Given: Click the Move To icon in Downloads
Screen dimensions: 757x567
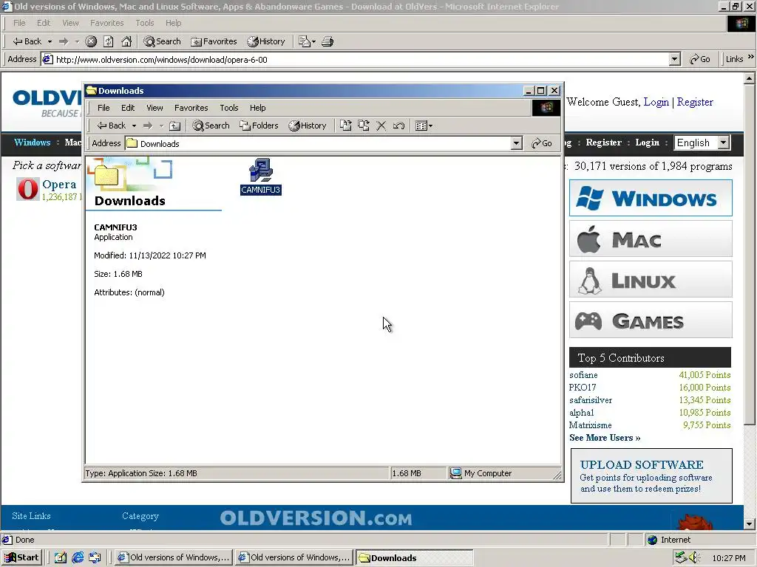Looking at the screenshot, I should pyautogui.click(x=346, y=126).
